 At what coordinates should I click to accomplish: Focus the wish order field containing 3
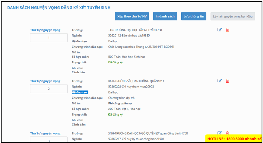click(49, 140)
